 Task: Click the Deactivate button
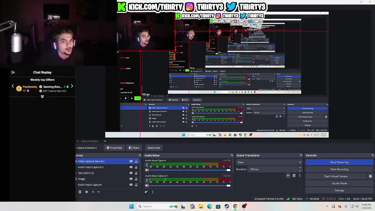[154, 148]
